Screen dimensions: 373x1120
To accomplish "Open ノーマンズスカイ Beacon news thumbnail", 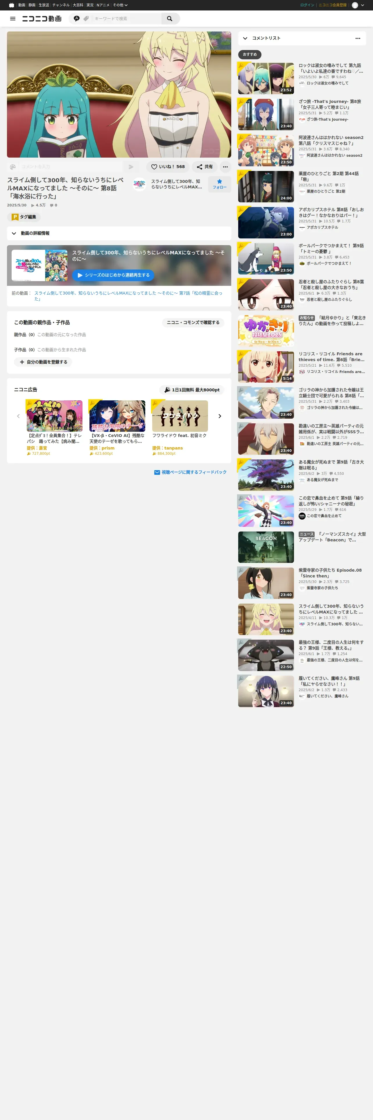I will (266, 547).
